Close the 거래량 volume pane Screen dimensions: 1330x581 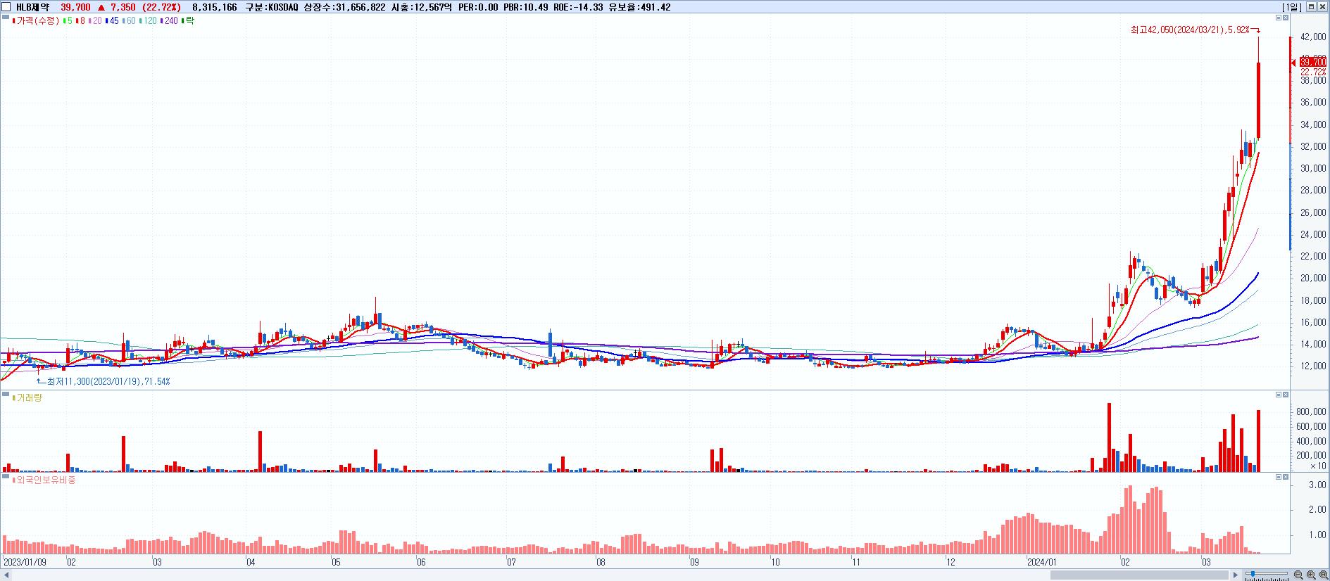[x=1286, y=395]
